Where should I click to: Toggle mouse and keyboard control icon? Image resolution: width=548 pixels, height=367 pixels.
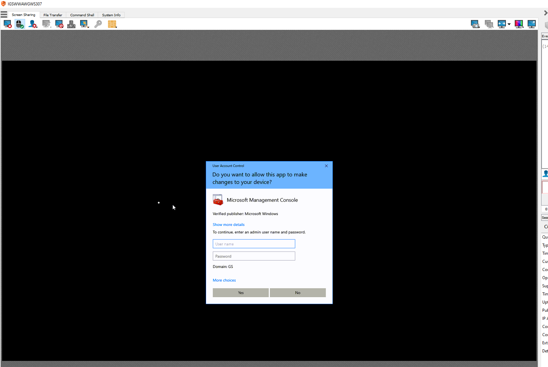pyautogui.click(x=20, y=24)
